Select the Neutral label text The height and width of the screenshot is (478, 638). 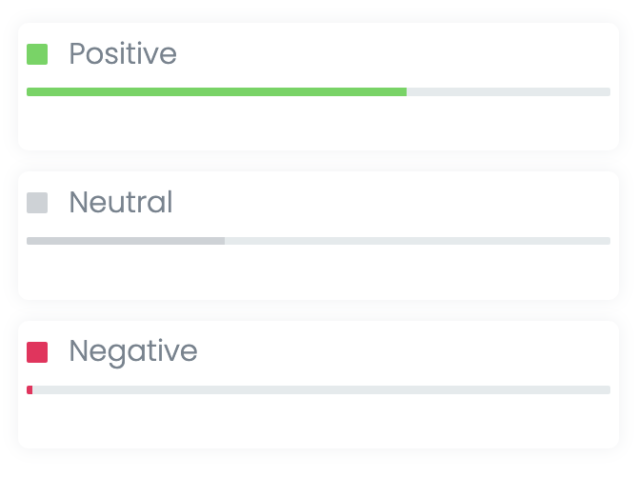[x=121, y=202]
